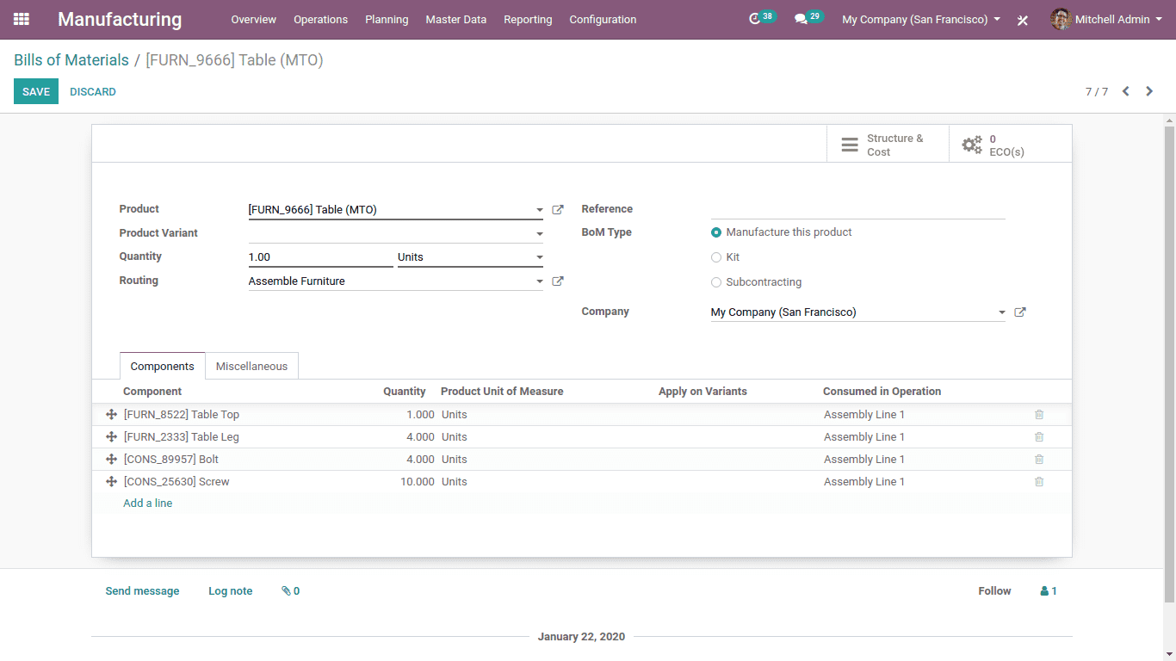Click the Screw quantity value 10.000
Viewport: 1176px width, 661px height.
[418, 481]
